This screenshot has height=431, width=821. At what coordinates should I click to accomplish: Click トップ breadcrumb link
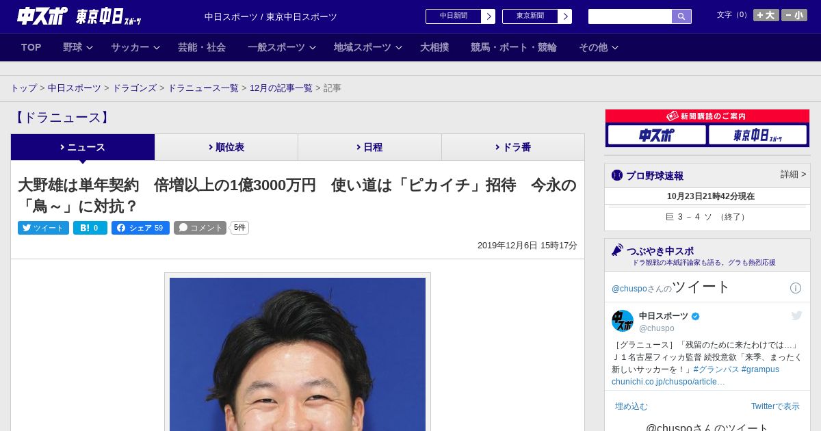click(23, 88)
